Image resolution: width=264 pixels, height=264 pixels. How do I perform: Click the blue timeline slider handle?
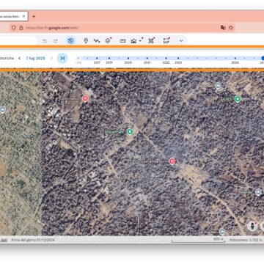pos(263,58)
